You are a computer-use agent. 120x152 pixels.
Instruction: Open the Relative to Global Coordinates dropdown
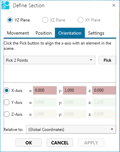pos(71,129)
